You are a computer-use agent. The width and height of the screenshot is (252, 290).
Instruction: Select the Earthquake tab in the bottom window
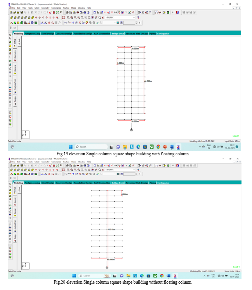(163, 183)
